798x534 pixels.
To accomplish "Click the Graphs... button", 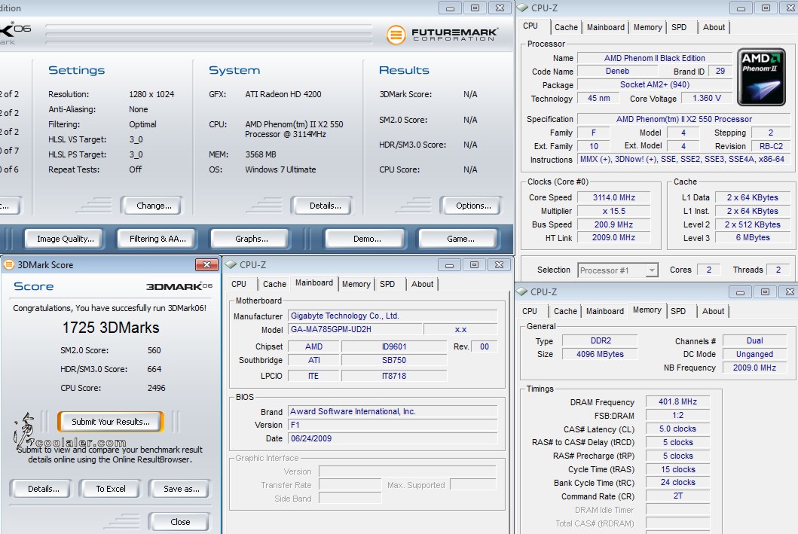I will tap(252, 239).
